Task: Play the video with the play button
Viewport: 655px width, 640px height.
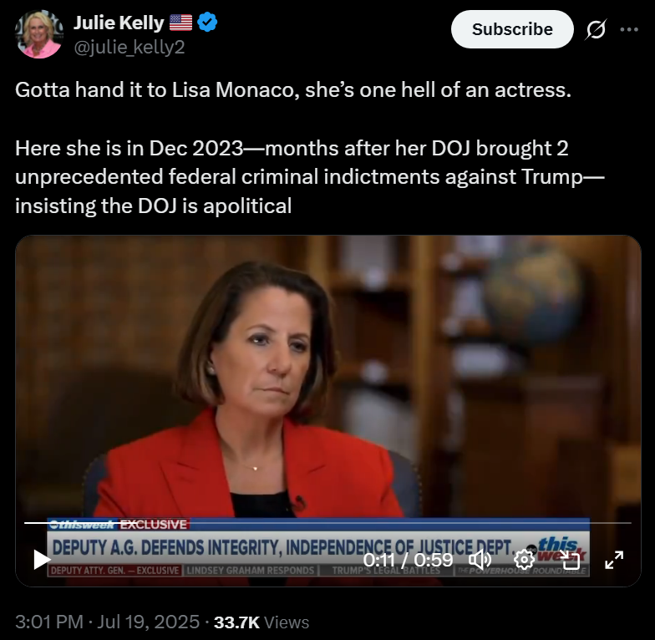Action: pos(42,560)
